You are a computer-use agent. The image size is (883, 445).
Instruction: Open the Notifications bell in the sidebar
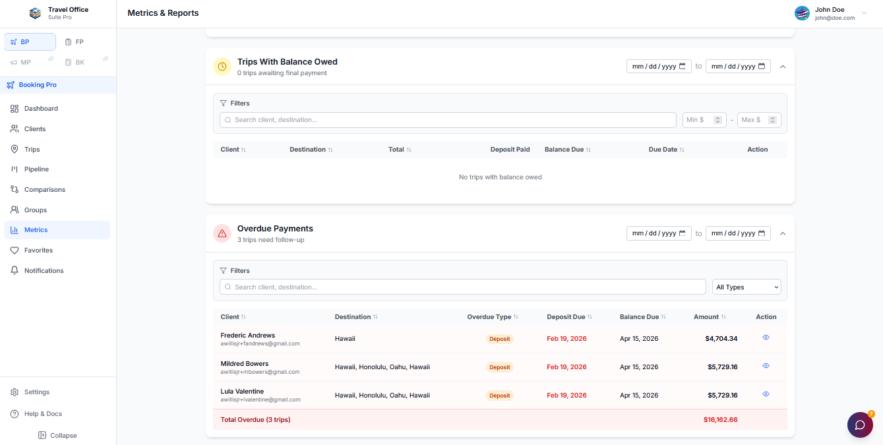[44, 270]
